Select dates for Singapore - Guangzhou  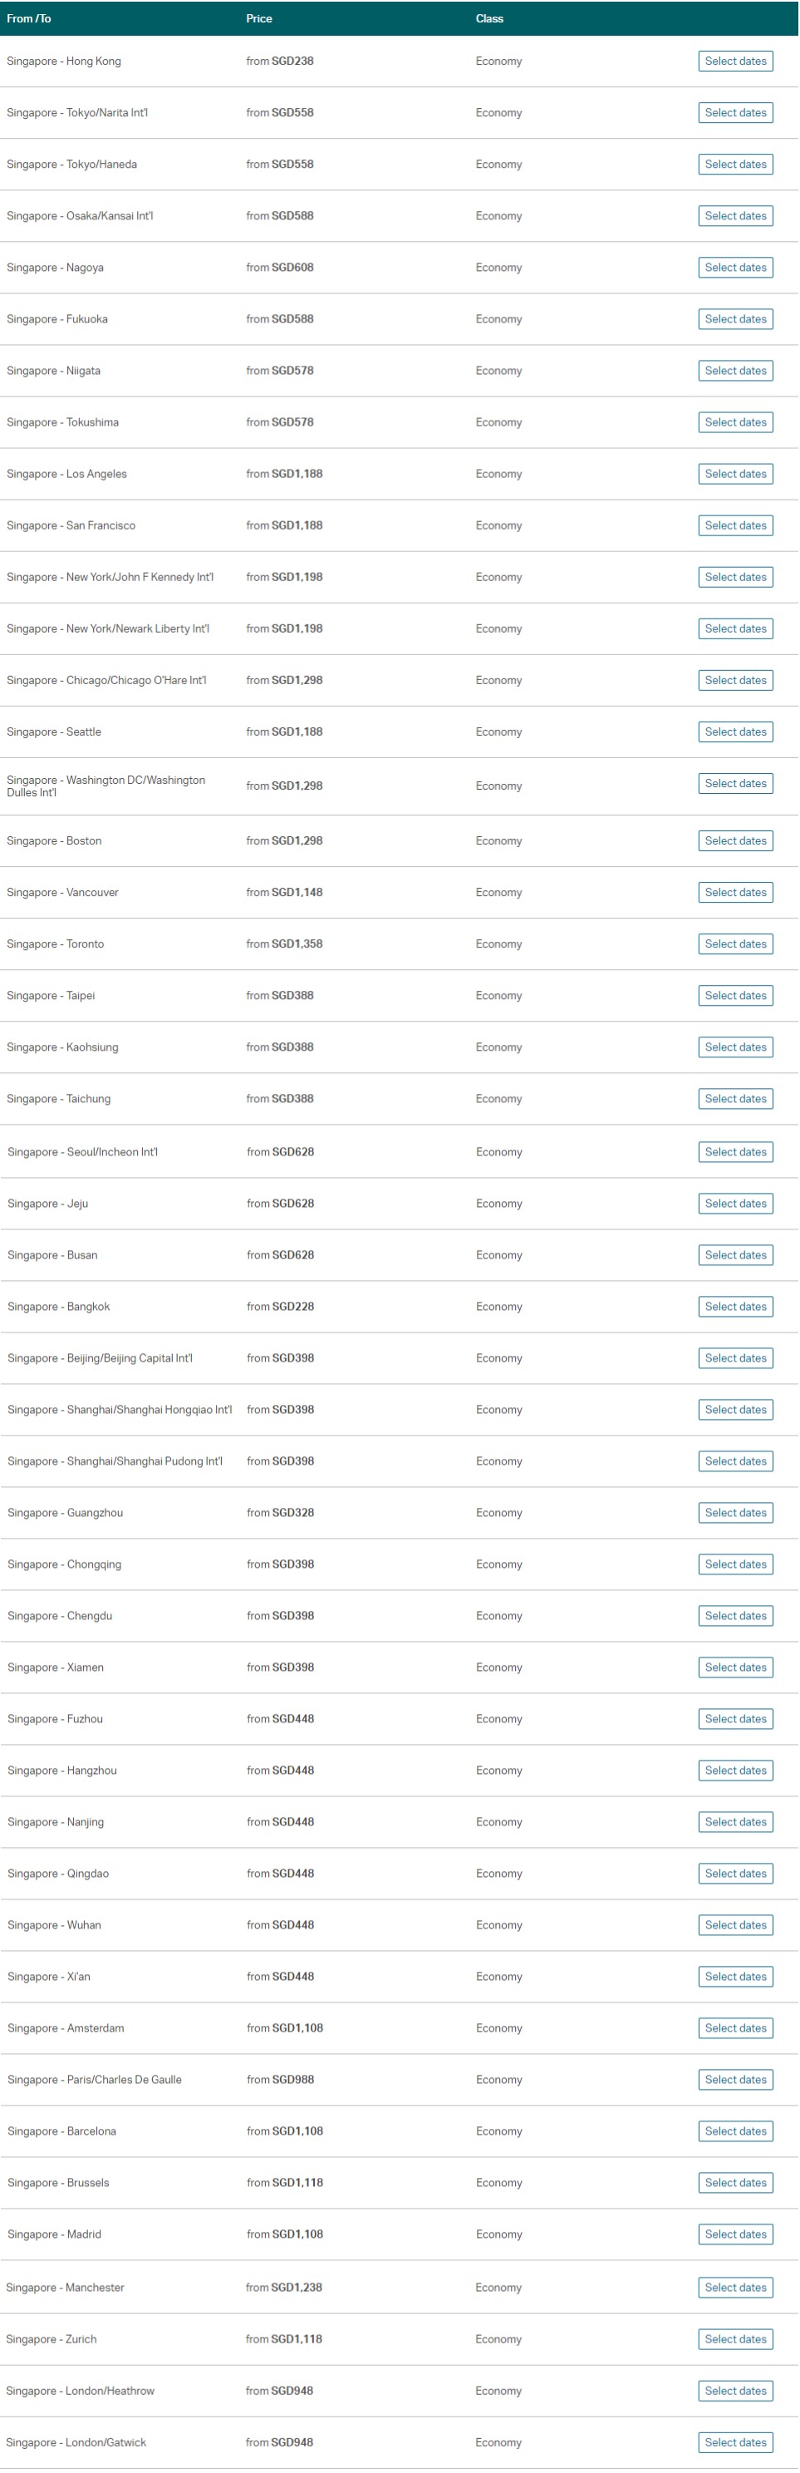tap(734, 1513)
